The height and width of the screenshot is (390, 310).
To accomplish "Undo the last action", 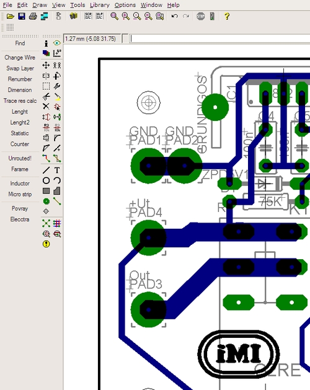I will 175,16.
